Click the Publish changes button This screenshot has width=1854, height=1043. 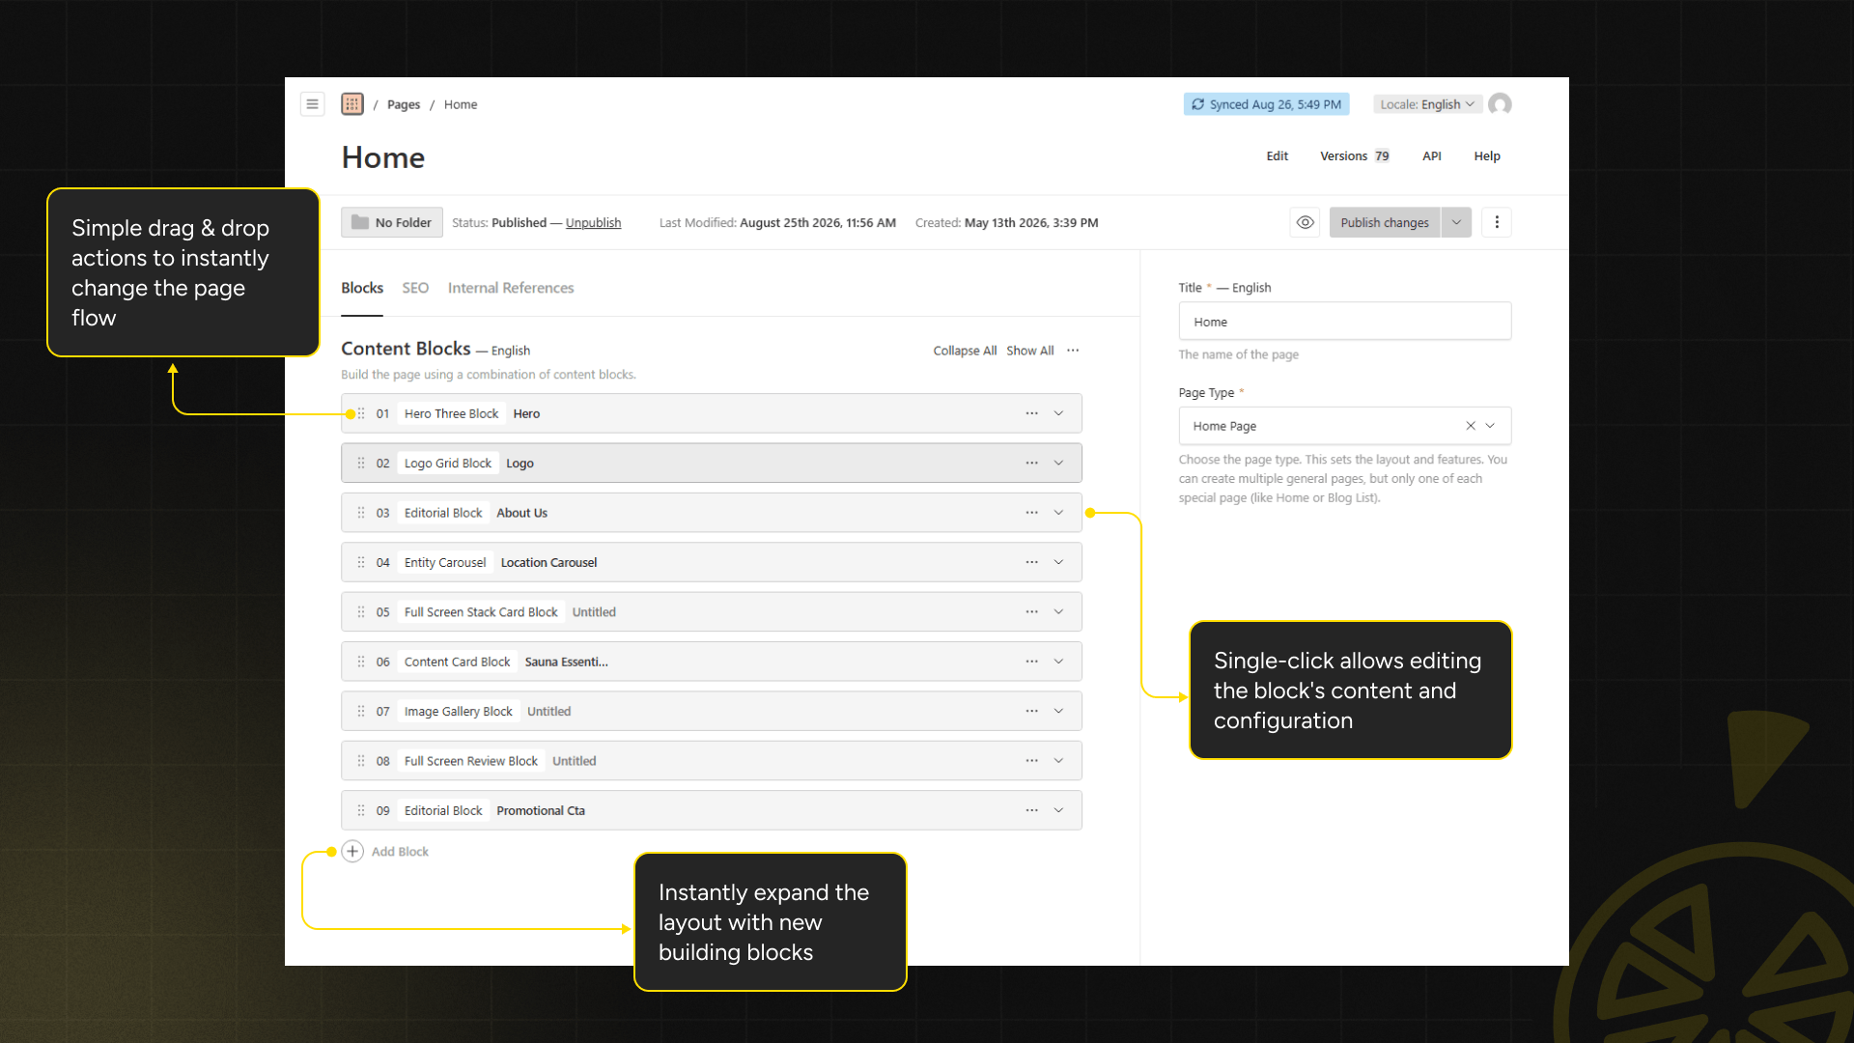[x=1385, y=222]
